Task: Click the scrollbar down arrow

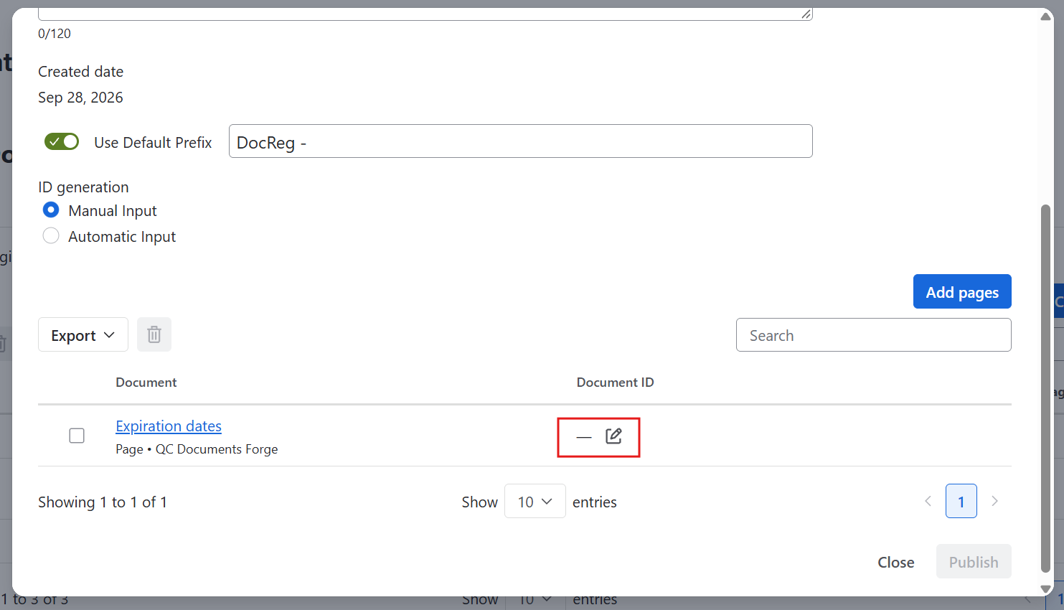Action: (x=1046, y=588)
